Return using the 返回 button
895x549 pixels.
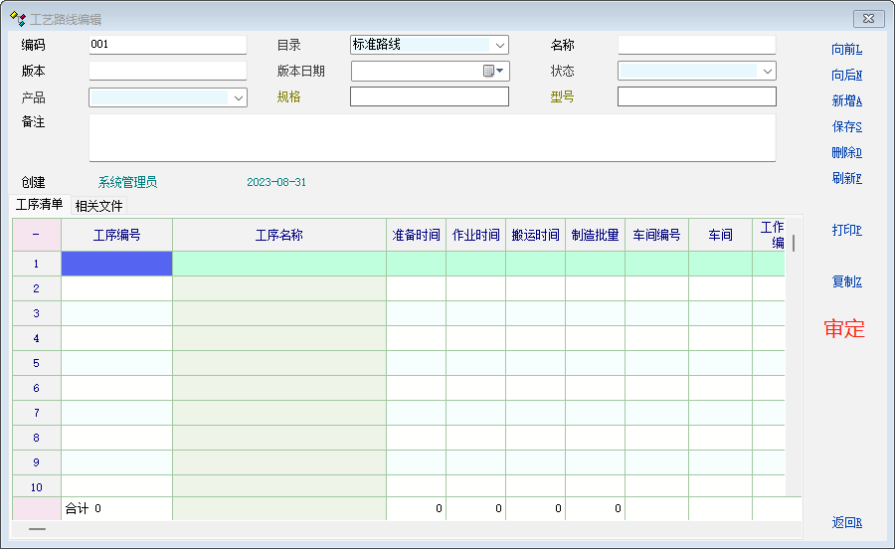pos(846,522)
